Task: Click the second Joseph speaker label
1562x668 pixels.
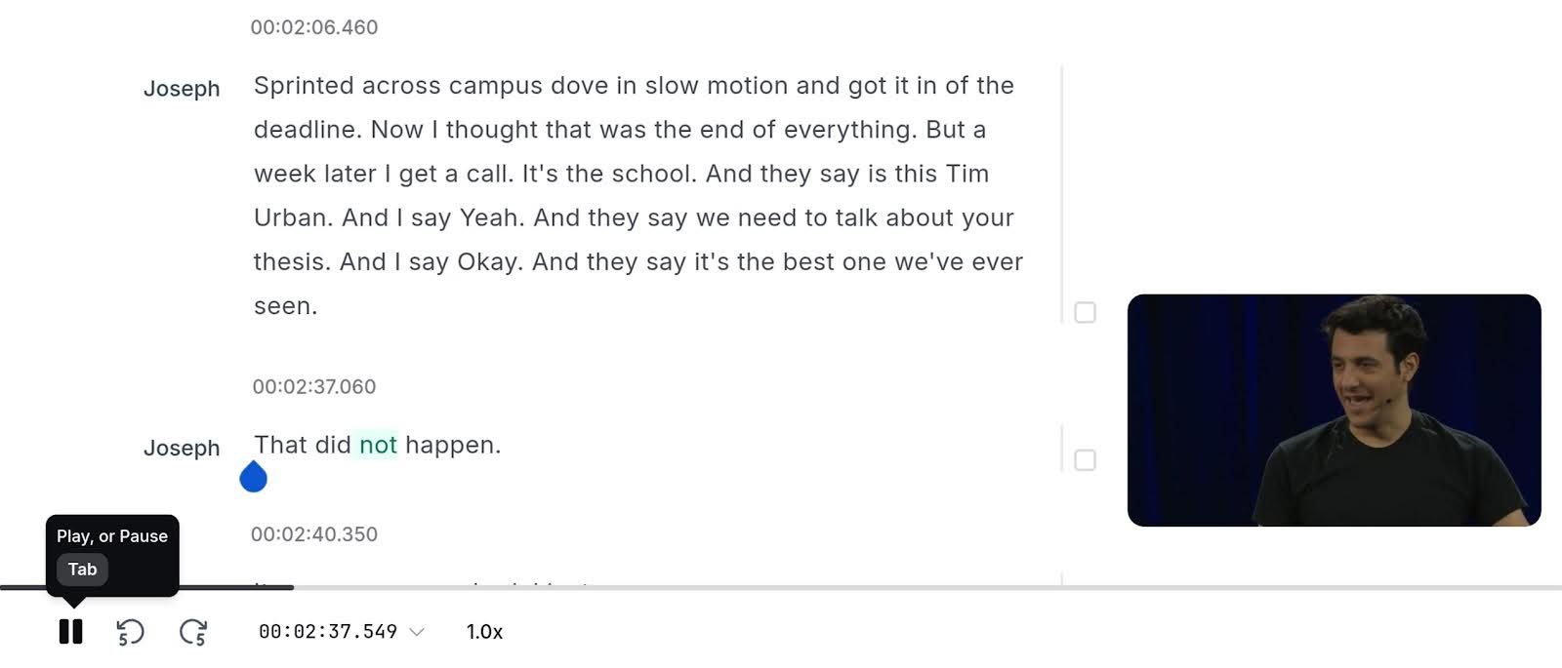Action: click(182, 448)
